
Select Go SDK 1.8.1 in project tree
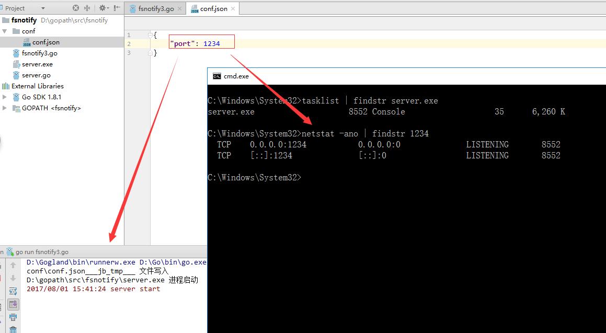(x=42, y=97)
